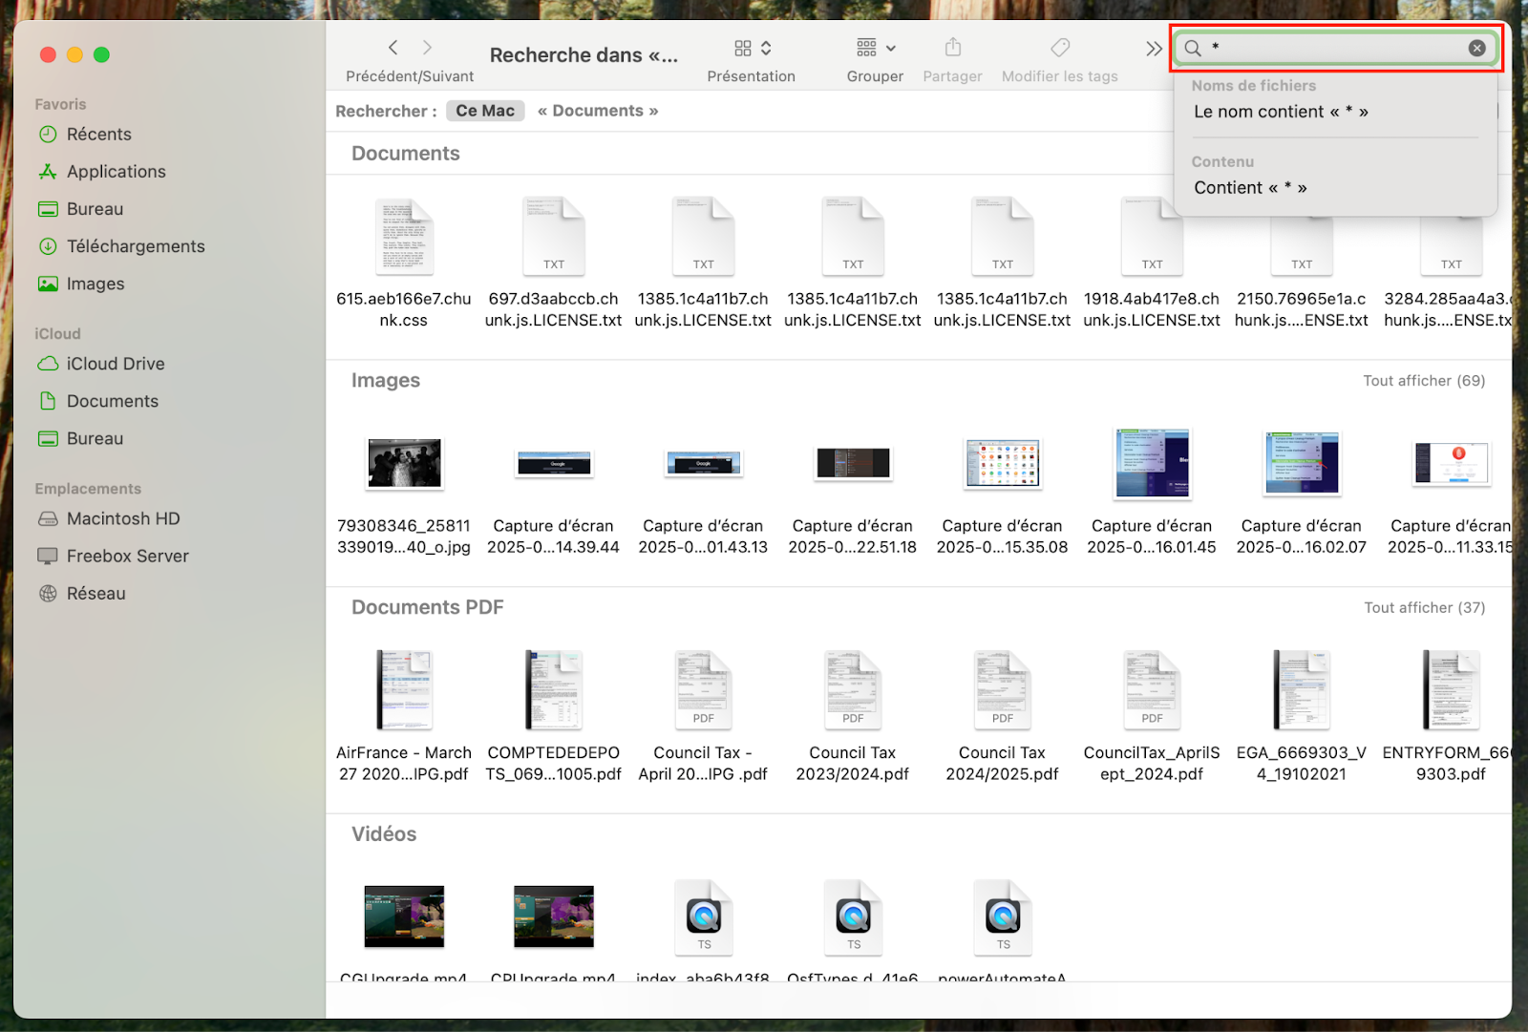The height and width of the screenshot is (1032, 1528).
Task: Click the Share (Partager) toolbar icon
Action: click(x=952, y=48)
